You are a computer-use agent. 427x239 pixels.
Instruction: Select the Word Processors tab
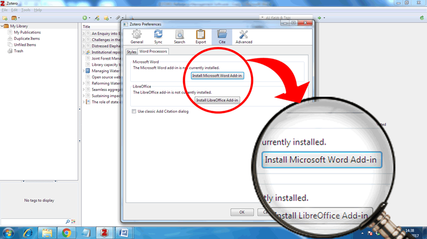tap(153, 51)
